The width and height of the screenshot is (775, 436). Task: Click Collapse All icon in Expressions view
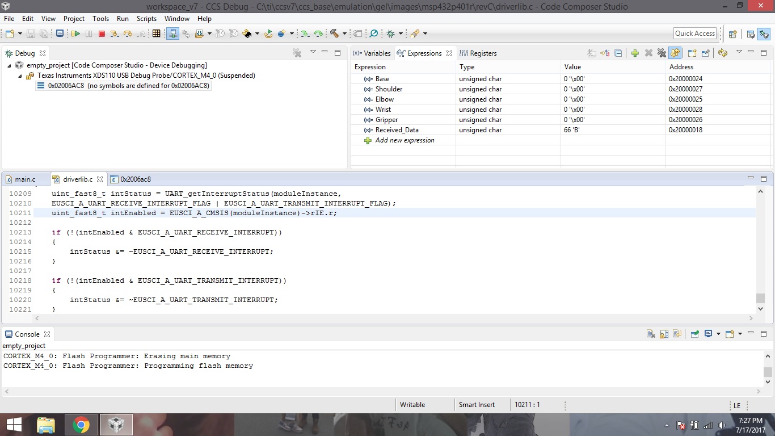618,53
